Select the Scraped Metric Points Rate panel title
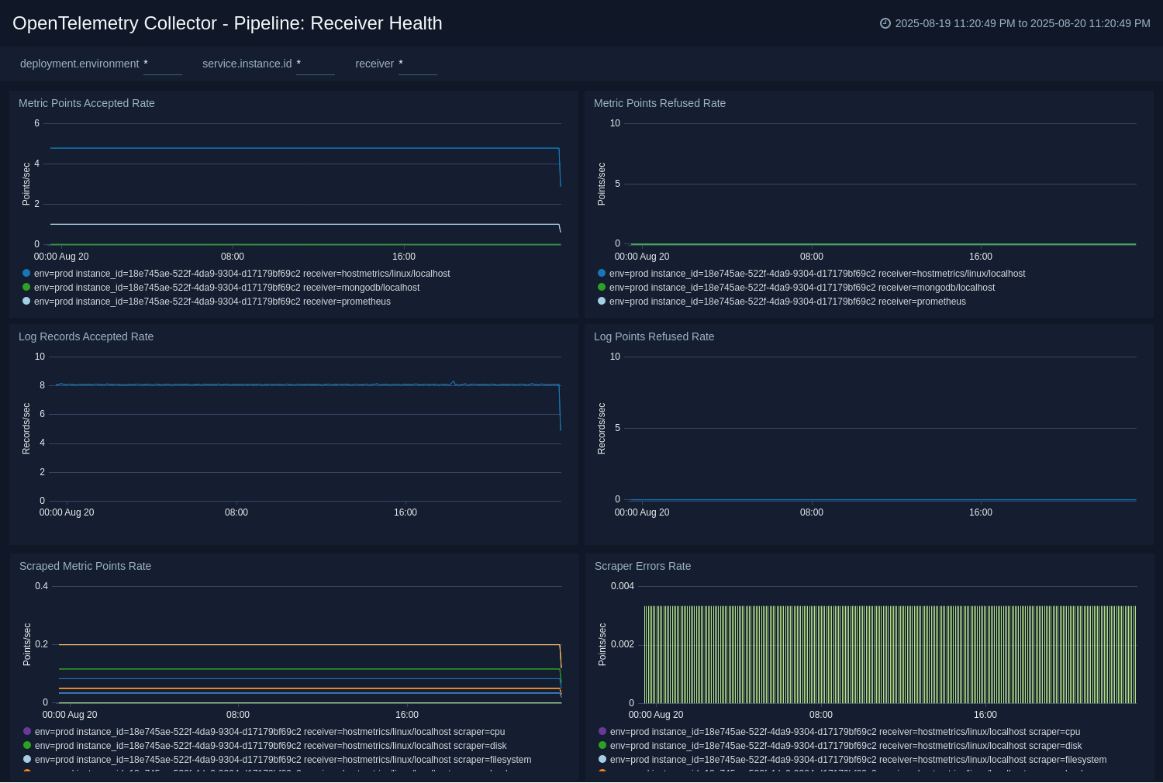Viewport: 1163px width, 783px height. tap(85, 566)
